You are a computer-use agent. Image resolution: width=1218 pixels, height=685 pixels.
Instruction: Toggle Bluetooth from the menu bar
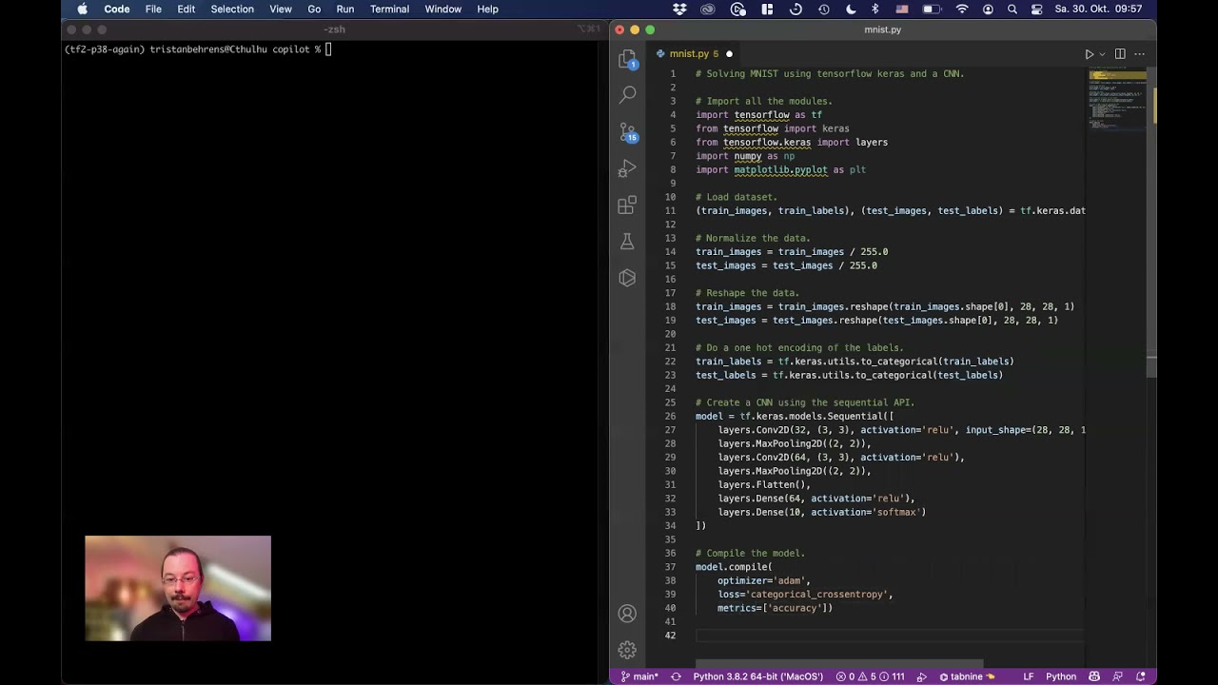pyautogui.click(x=876, y=9)
